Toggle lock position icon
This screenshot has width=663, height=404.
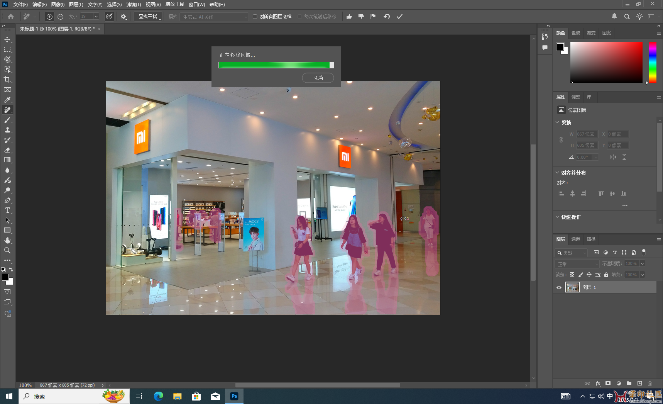(589, 275)
